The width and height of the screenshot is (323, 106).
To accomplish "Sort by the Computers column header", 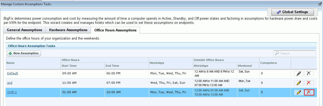I will click(x=268, y=63).
